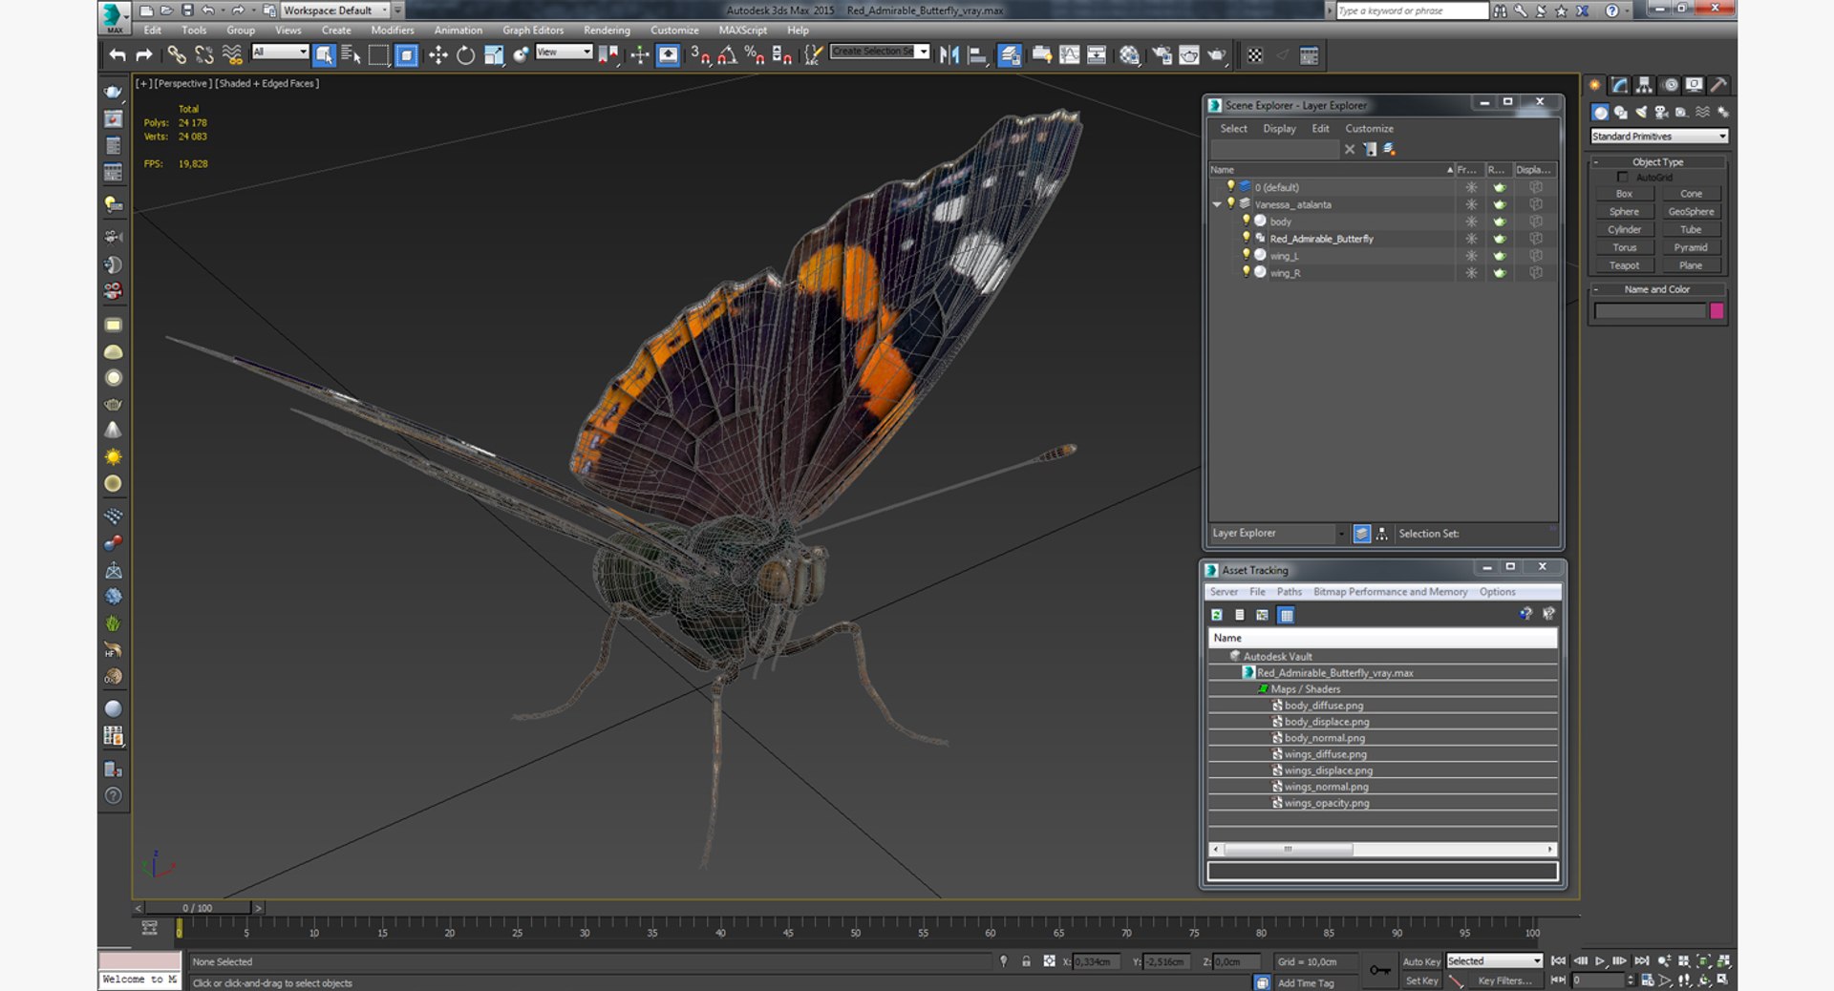Click the GeoSphere primitive button
Image resolution: width=1834 pixels, height=991 pixels.
[x=1691, y=212]
